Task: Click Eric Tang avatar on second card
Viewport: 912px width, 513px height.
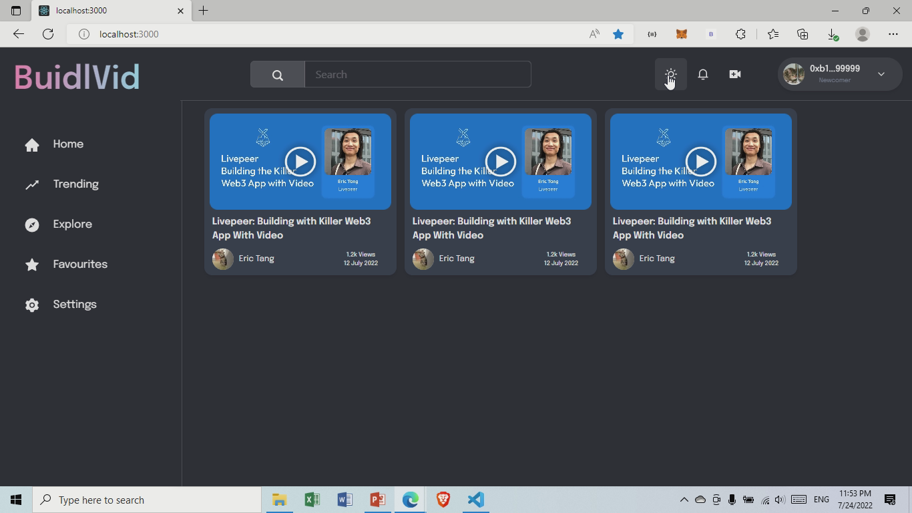Action: click(423, 259)
